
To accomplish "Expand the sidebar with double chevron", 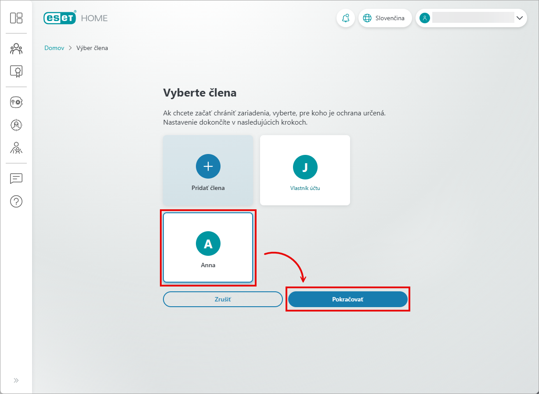I will [x=16, y=380].
